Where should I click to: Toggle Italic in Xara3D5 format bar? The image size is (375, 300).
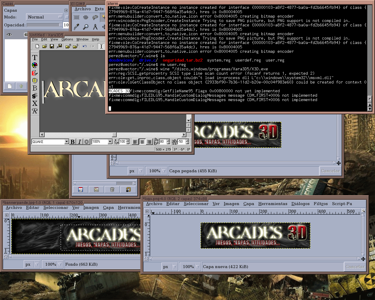point(80,142)
